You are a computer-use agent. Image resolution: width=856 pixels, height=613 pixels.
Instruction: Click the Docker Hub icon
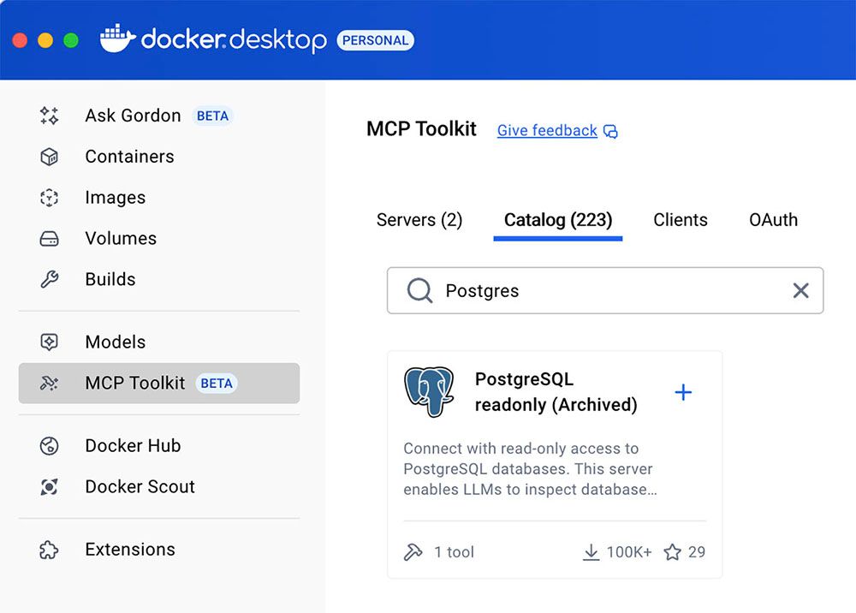[49, 446]
